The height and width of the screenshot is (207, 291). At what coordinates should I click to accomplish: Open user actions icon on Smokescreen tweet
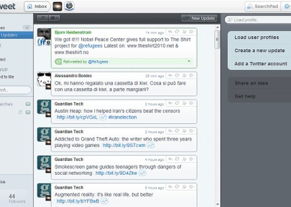[184, 159]
